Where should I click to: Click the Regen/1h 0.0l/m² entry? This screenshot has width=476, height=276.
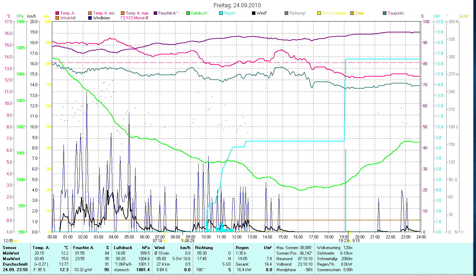pyautogui.click(x=335, y=264)
